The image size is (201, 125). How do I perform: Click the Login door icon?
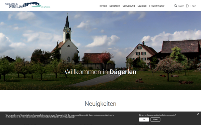(188, 6)
